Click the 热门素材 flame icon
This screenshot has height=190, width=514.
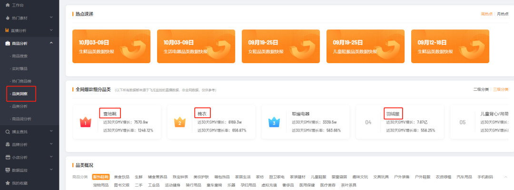coord(7,18)
